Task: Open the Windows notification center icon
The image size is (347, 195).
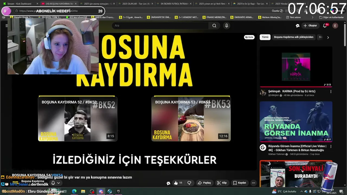Action: (x=341, y=192)
